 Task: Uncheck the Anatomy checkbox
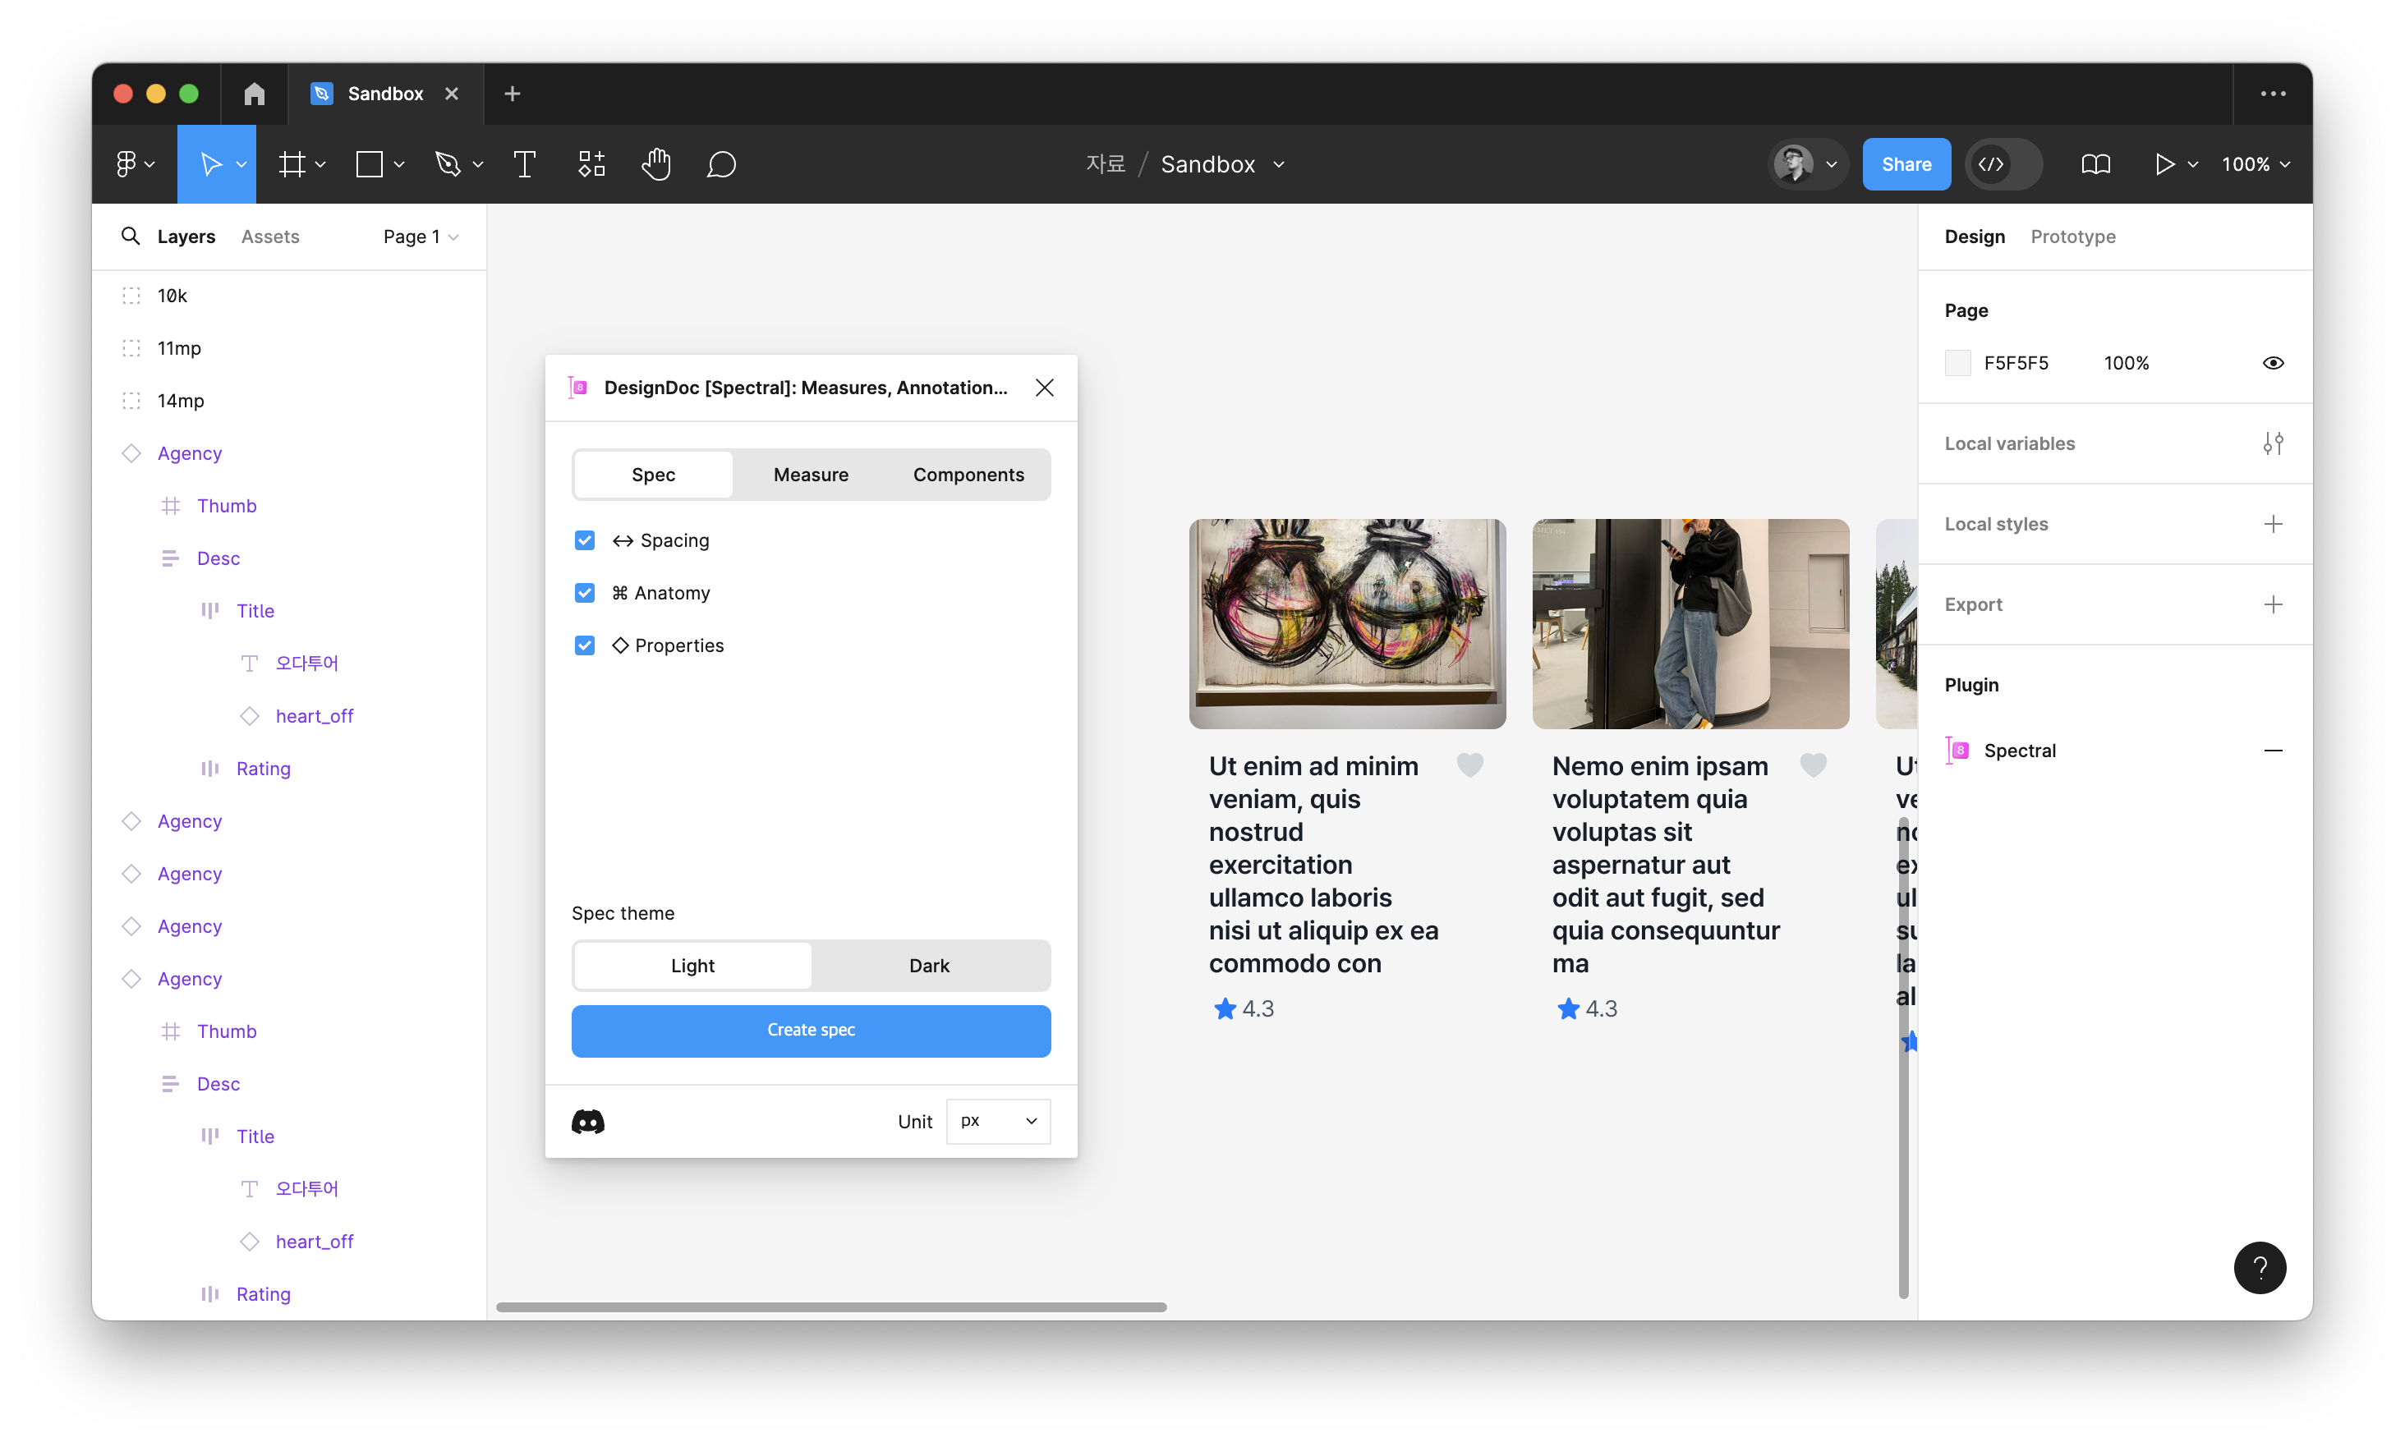[584, 593]
